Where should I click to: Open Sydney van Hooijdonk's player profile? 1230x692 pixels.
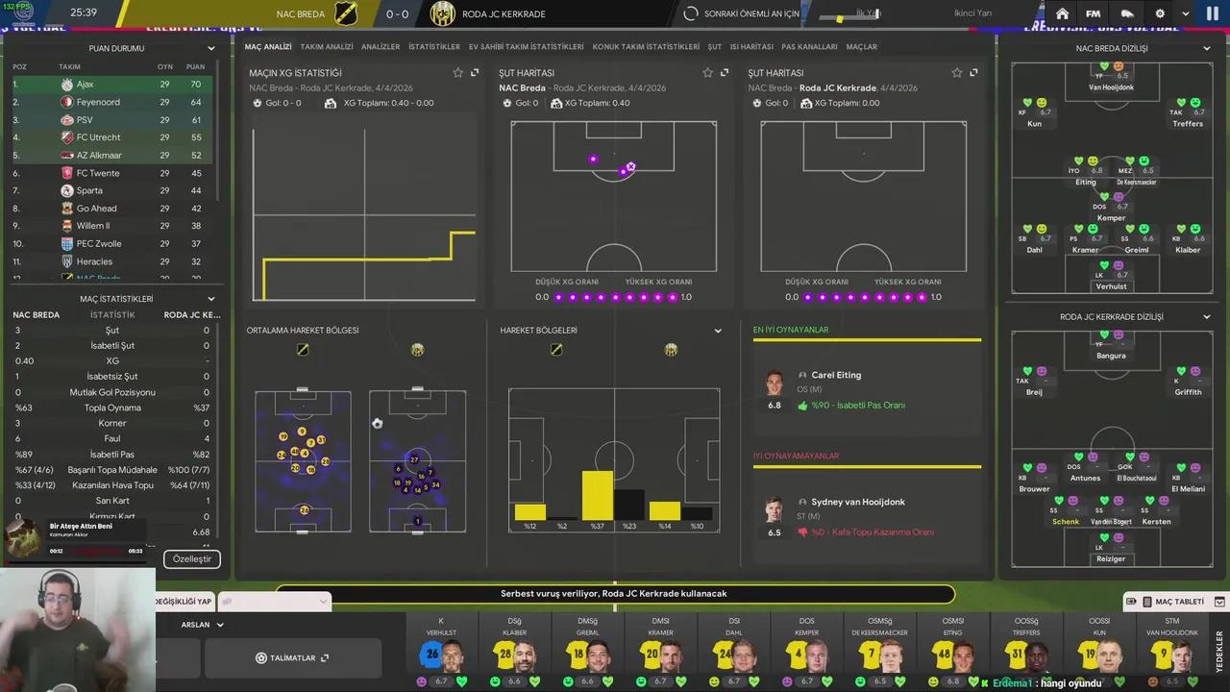(858, 502)
